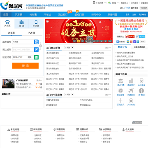Open city dropdown in 热门汽车站查询
Screen dimensions: 148x148
tap(69, 95)
